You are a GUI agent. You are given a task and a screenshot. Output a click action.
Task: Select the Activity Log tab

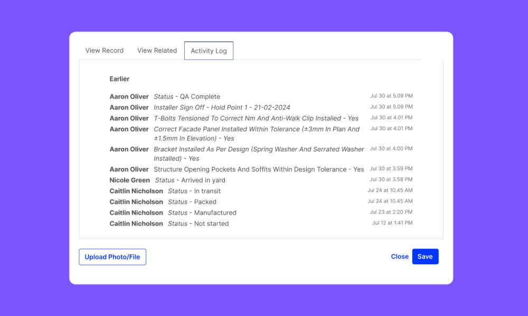[209, 51]
